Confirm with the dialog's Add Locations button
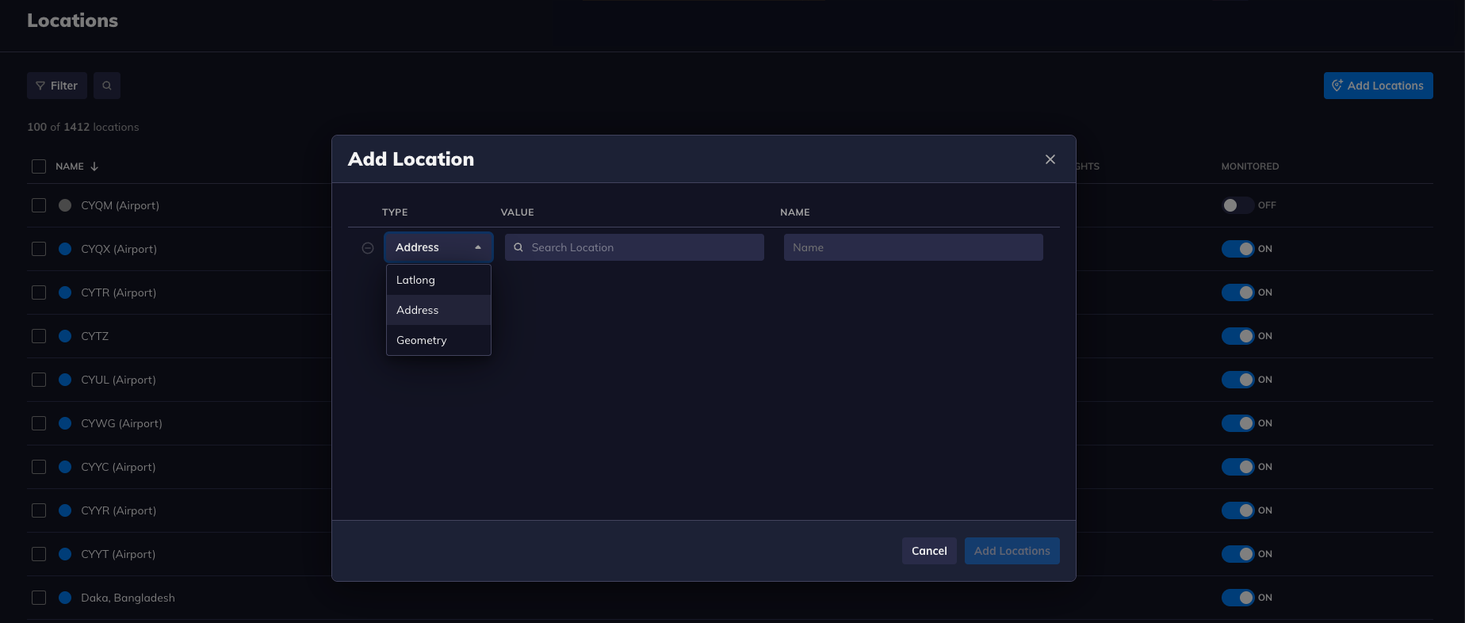The width and height of the screenshot is (1465, 623). [x=1012, y=551]
